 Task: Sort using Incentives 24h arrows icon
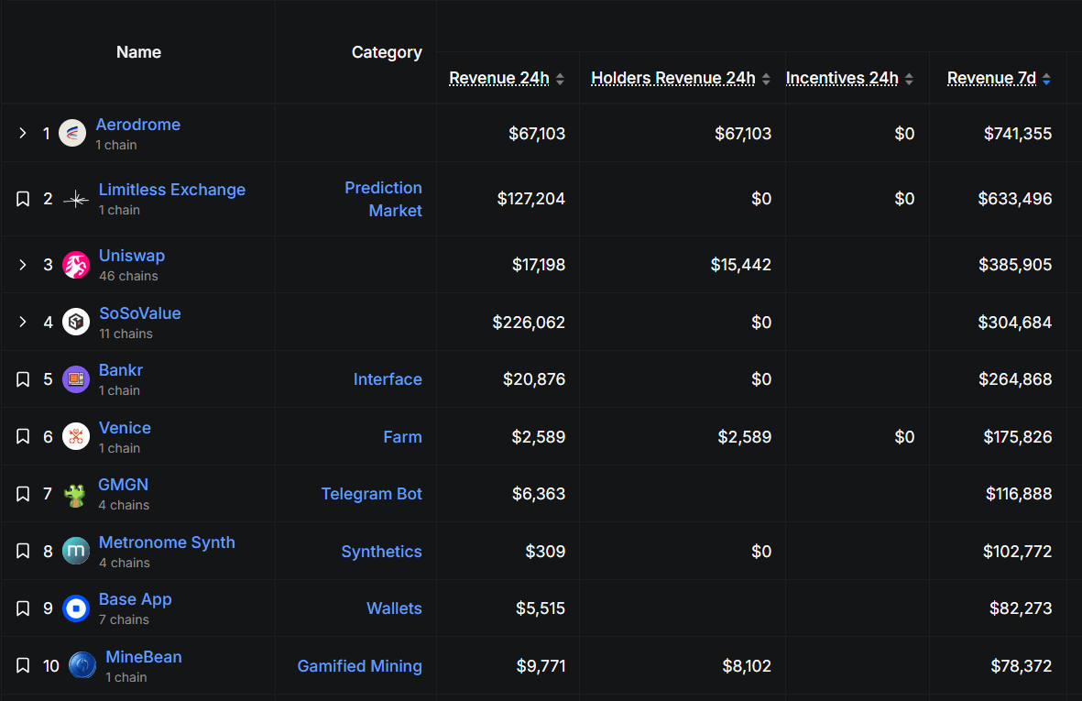[x=909, y=80]
